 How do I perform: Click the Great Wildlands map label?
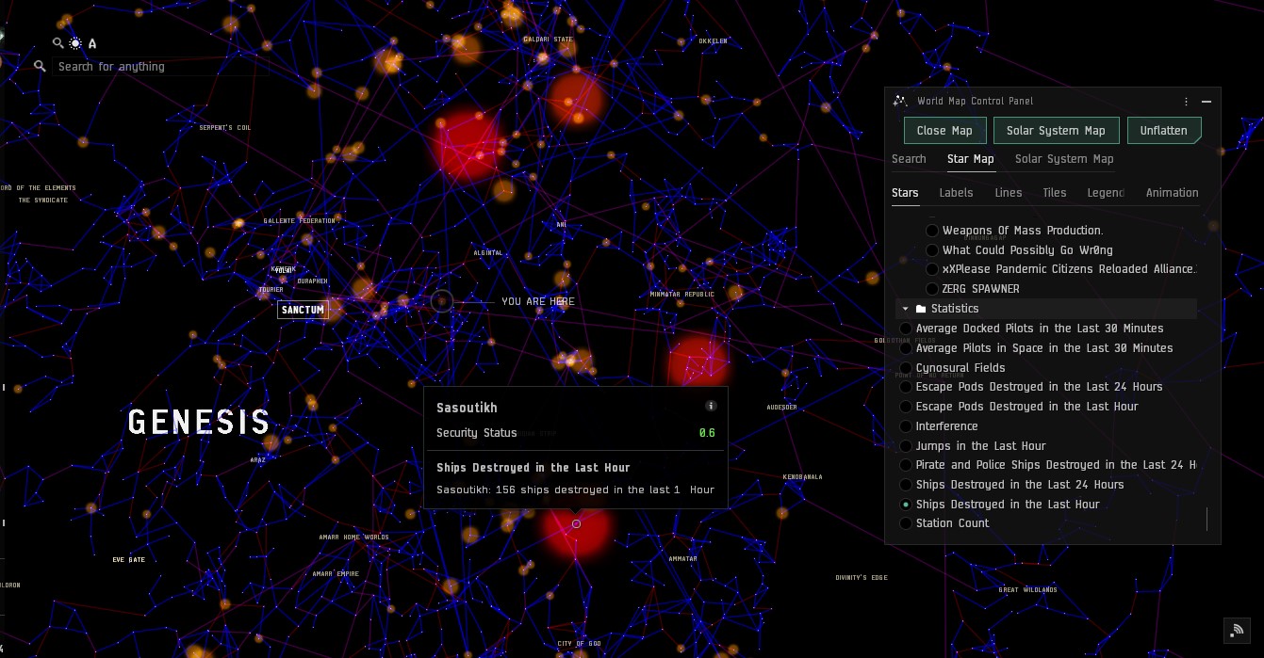(x=1028, y=590)
